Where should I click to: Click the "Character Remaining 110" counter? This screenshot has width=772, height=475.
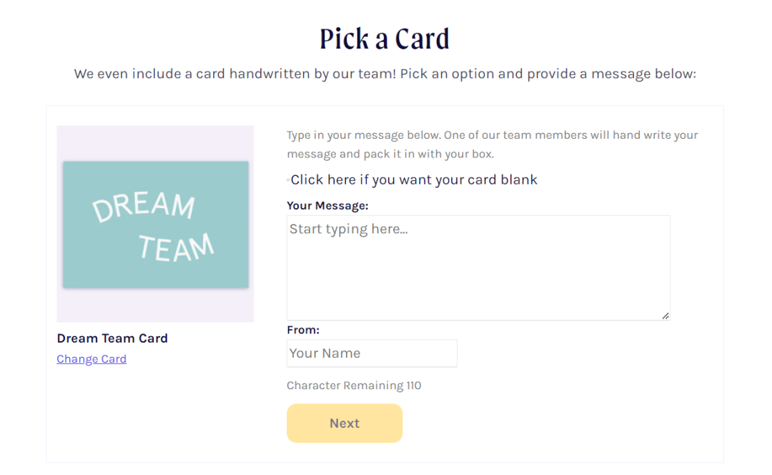354,386
